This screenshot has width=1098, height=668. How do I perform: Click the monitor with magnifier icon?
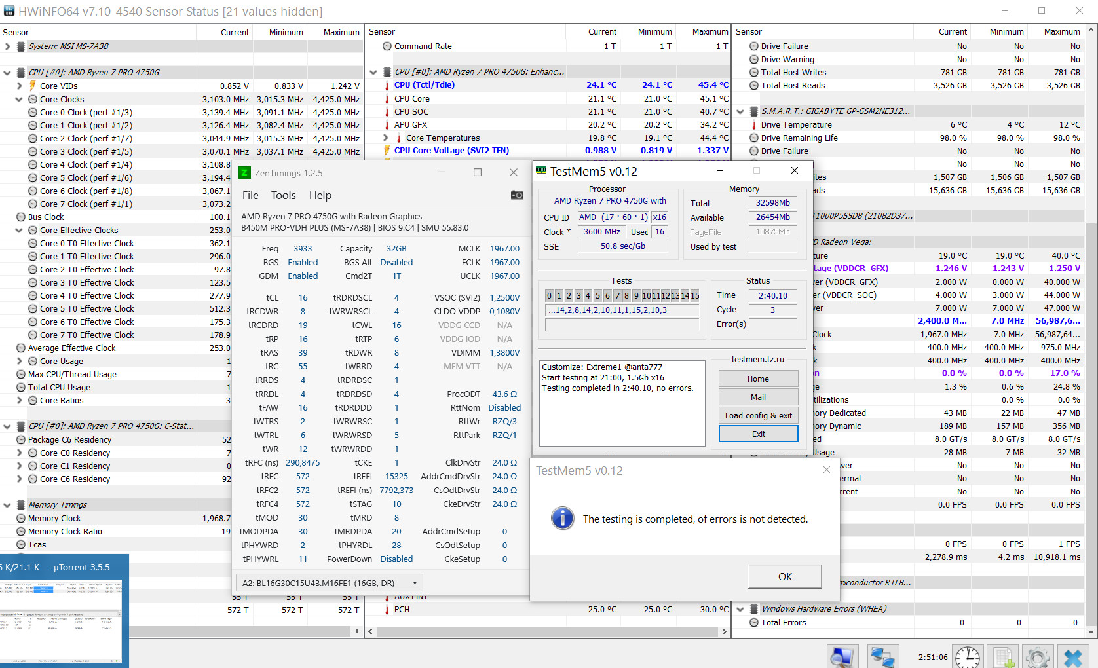[x=842, y=657]
